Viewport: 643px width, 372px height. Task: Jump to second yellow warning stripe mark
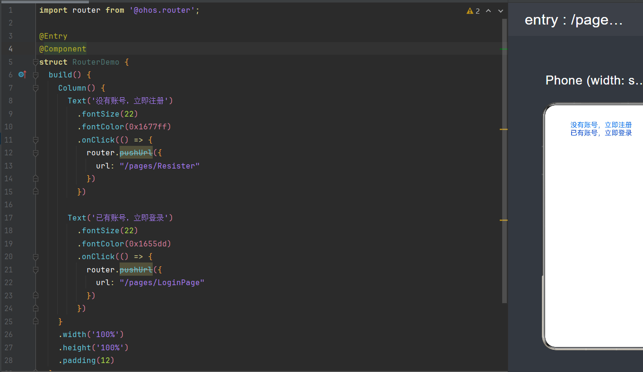[504, 220]
